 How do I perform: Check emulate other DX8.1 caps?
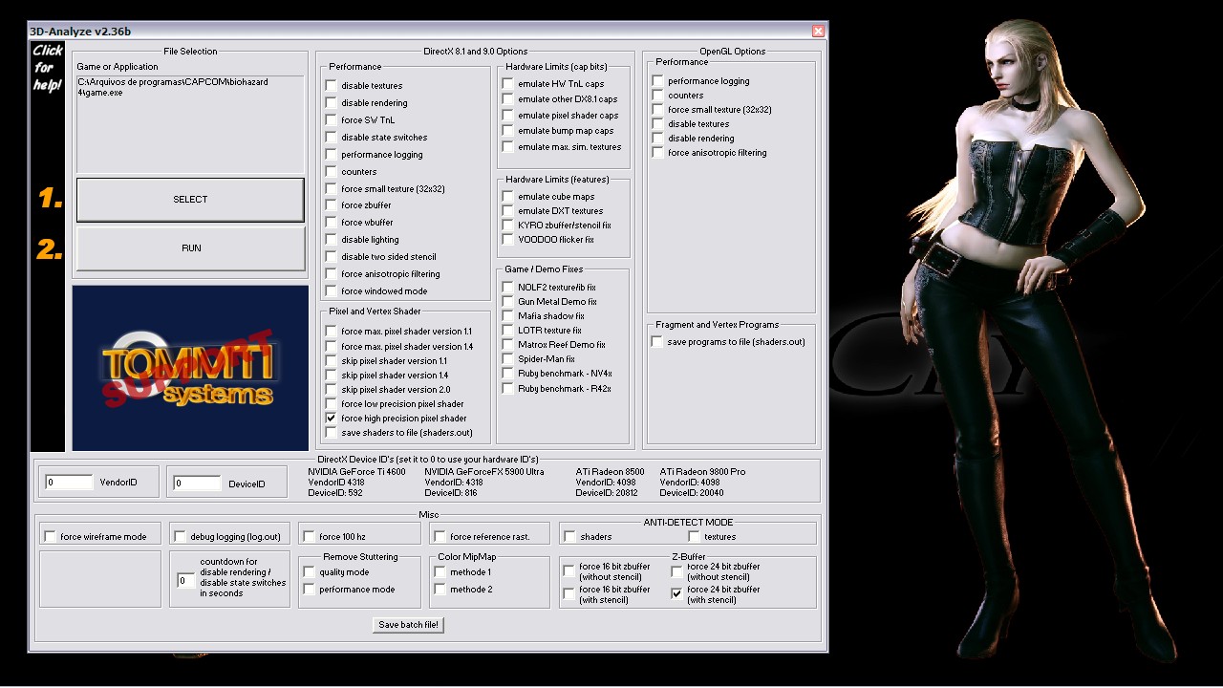coord(507,99)
